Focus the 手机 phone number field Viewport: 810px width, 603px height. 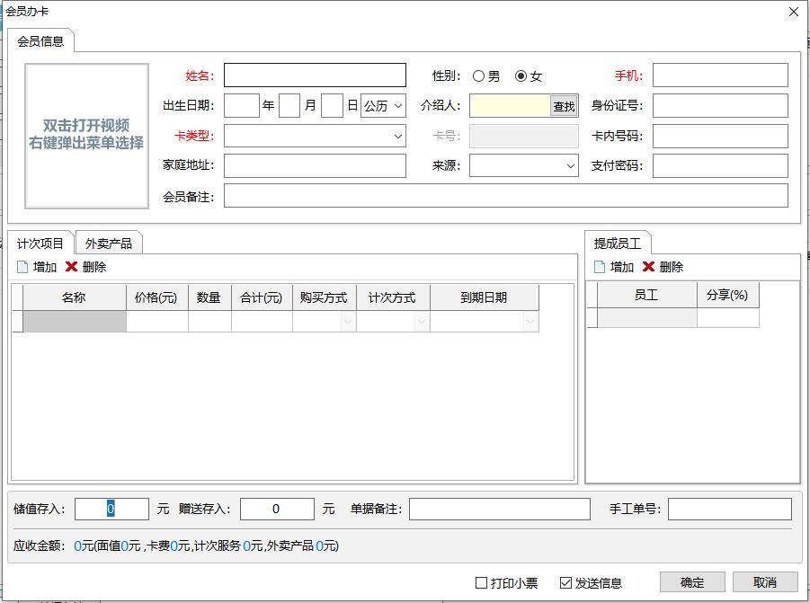click(719, 75)
